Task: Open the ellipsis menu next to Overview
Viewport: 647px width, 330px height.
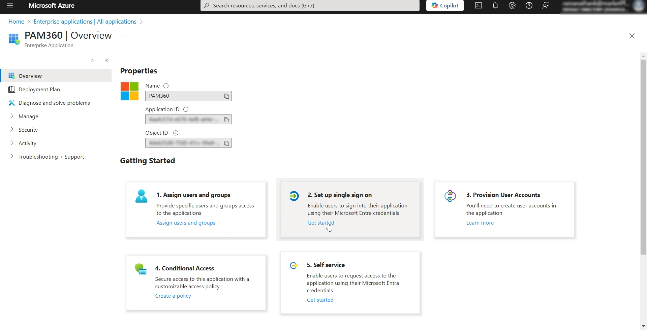Action: [125, 35]
